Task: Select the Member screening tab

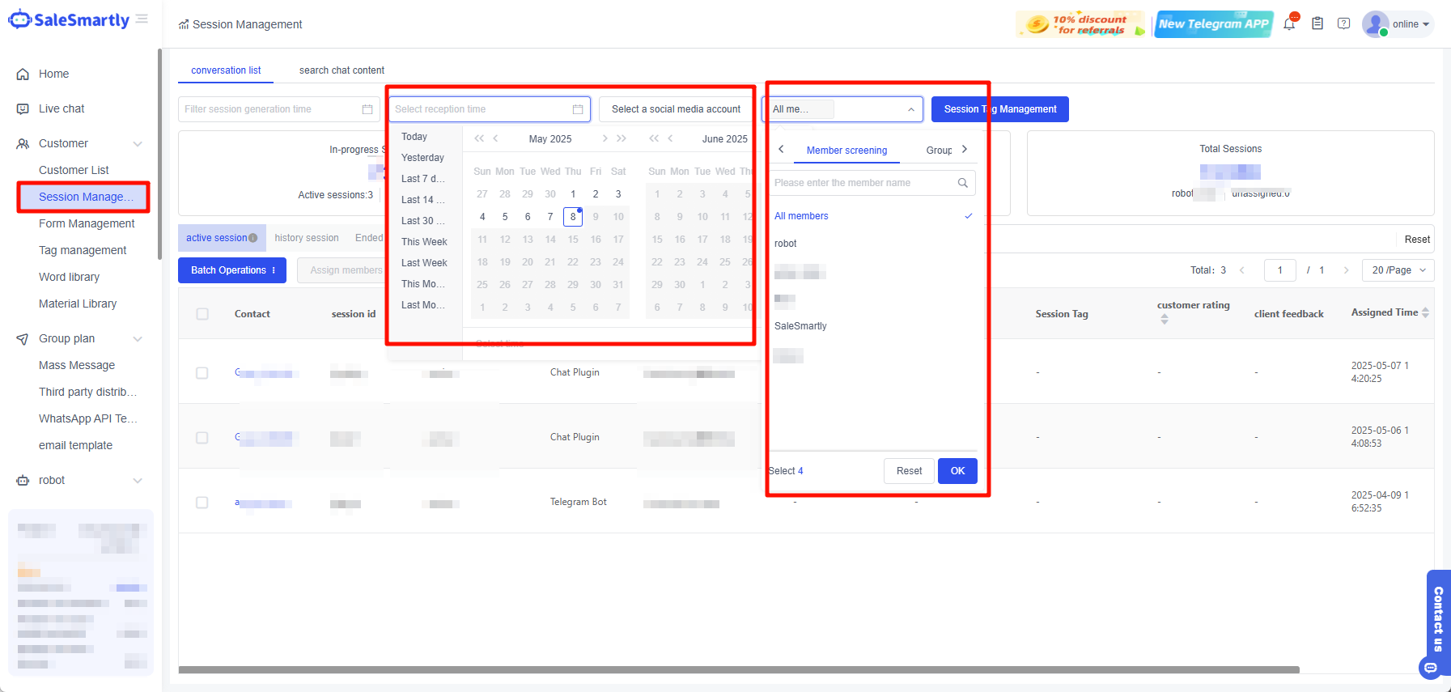Action: pyautogui.click(x=846, y=151)
